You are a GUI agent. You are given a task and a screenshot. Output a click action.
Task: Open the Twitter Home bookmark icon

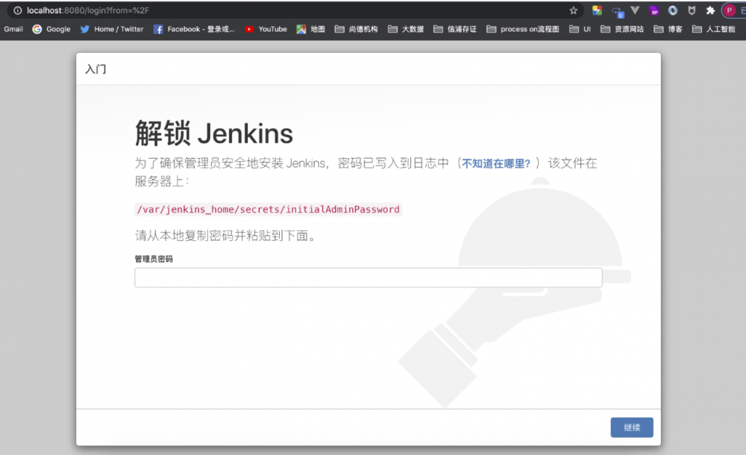click(x=86, y=29)
